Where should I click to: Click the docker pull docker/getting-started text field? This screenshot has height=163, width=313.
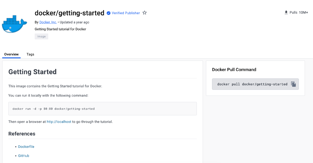252,84
